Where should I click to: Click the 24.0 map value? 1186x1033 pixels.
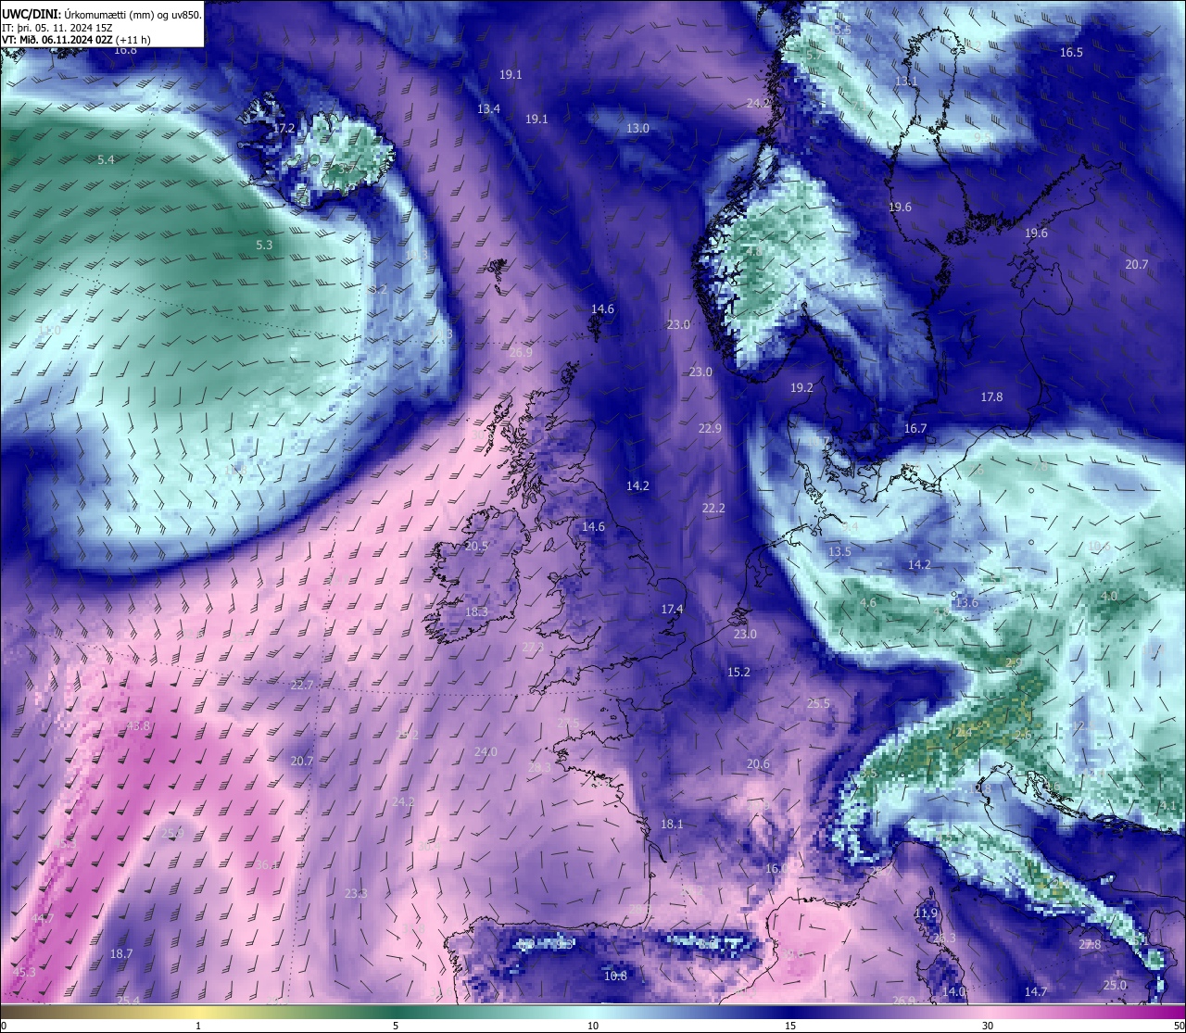tap(486, 751)
